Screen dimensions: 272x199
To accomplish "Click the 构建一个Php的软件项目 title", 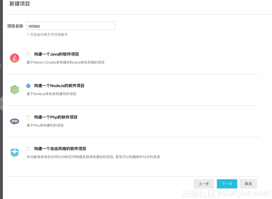I will [x=56, y=117].
